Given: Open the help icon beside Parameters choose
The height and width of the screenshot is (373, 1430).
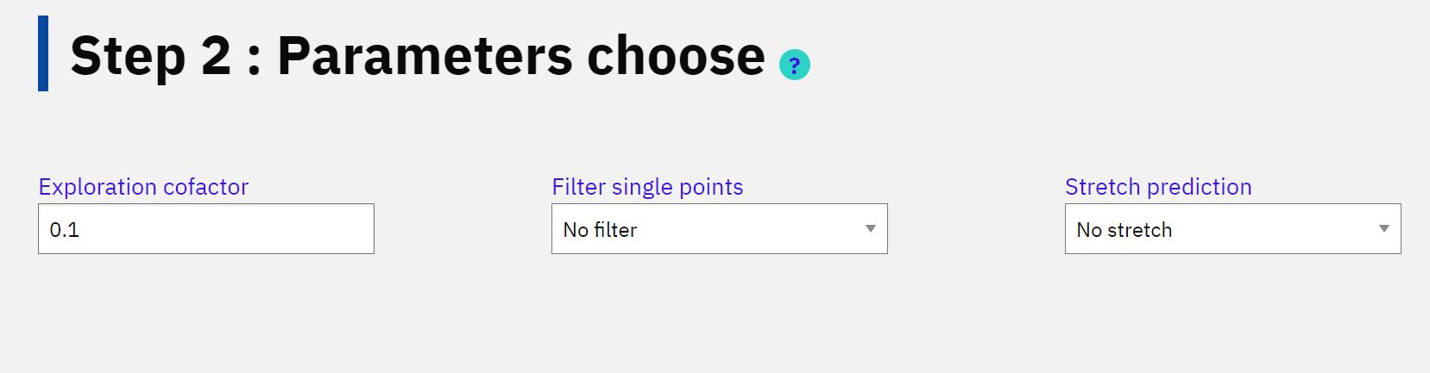Looking at the screenshot, I should point(794,65).
